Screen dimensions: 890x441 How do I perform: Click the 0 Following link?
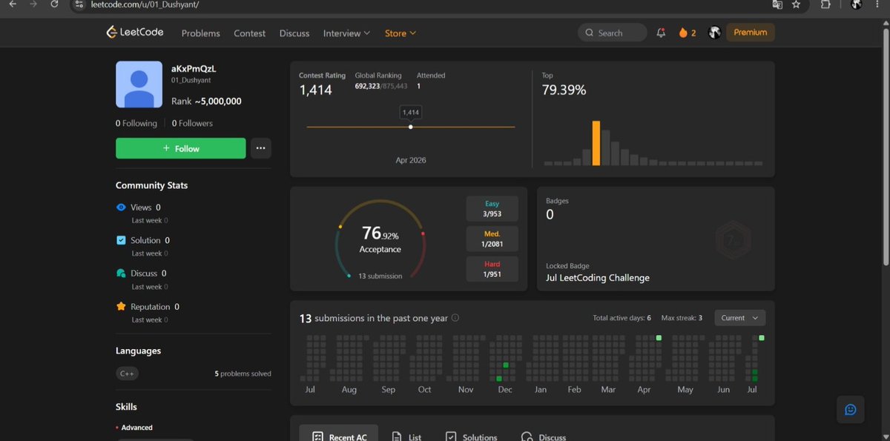136,123
